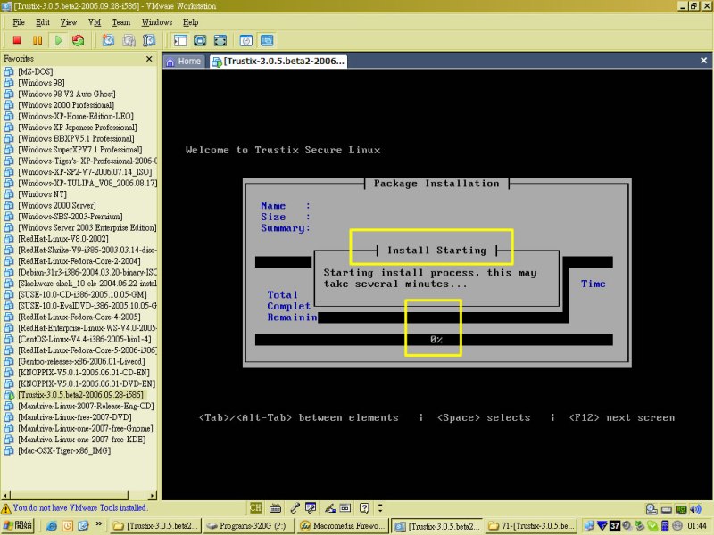
Task: Click the VM network adapter status icon
Action: [x=681, y=509]
